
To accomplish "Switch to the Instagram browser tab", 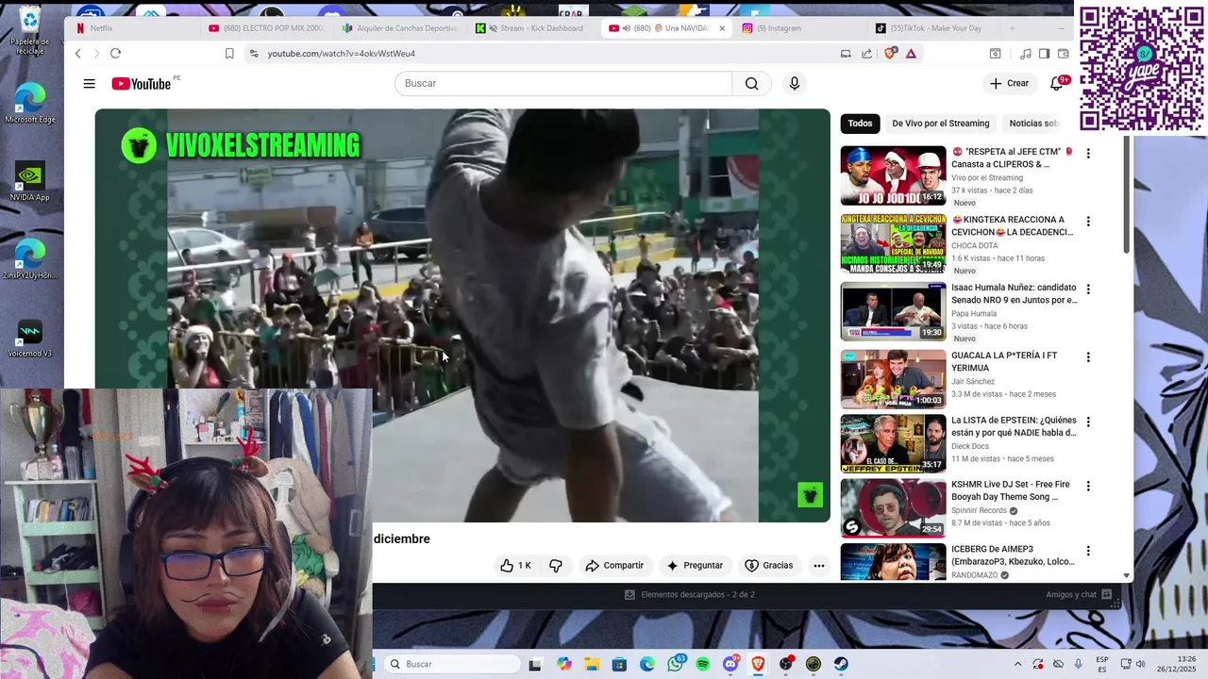I will [x=800, y=28].
